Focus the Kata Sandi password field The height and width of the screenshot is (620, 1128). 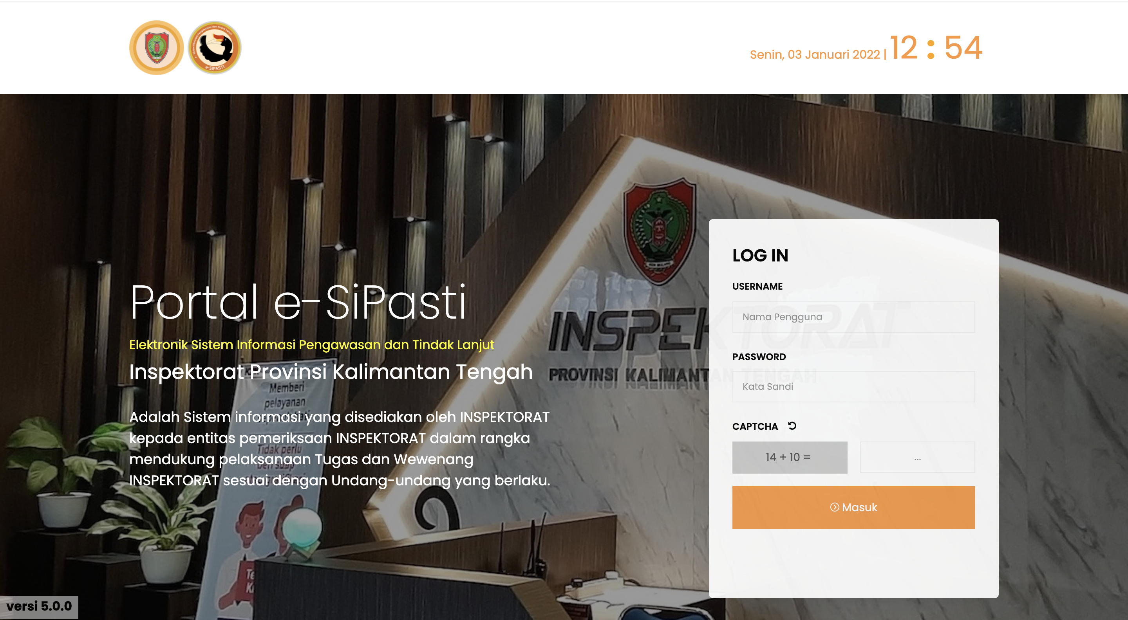[853, 386]
